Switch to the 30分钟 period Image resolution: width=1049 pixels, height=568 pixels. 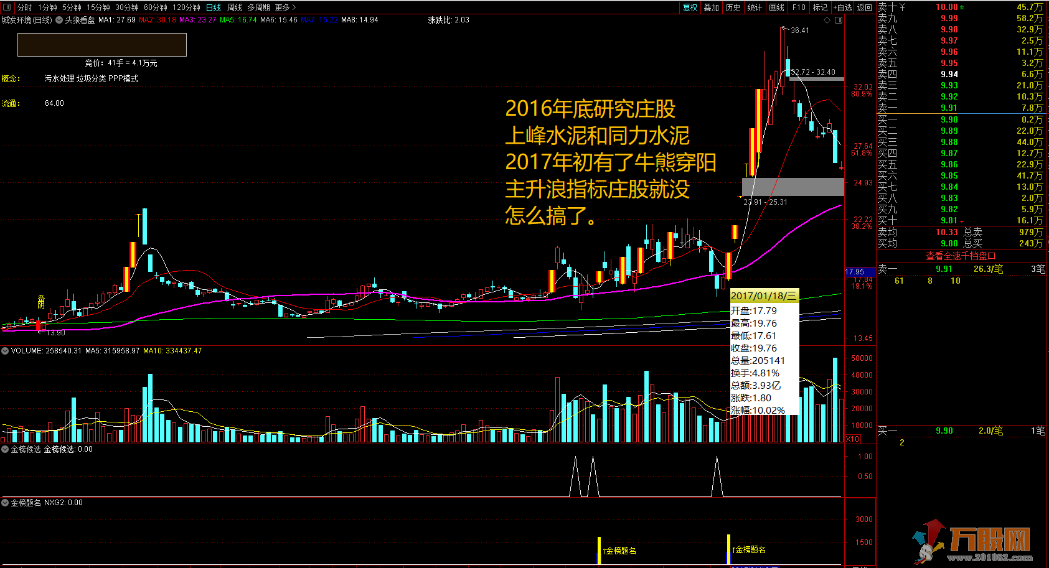point(126,7)
